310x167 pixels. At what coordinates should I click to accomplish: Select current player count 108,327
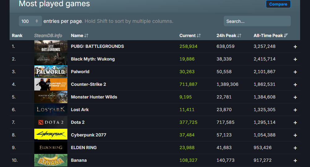188,160
